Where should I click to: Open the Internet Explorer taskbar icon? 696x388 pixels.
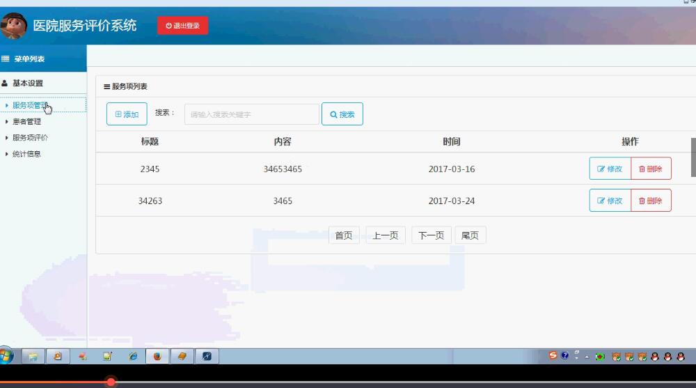point(133,356)
